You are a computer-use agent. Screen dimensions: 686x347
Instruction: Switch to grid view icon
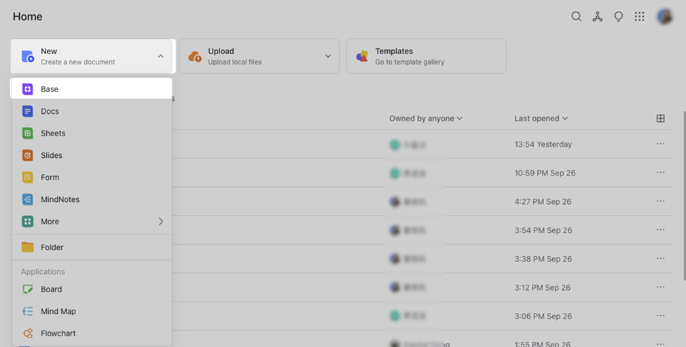tap(660, 119)
